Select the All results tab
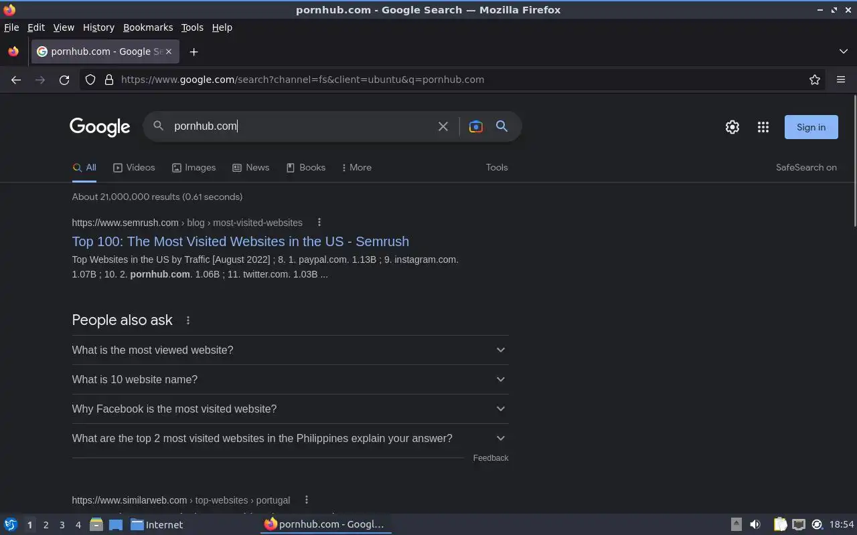Screen dimensions: 857x535 (x=84, y=168)
